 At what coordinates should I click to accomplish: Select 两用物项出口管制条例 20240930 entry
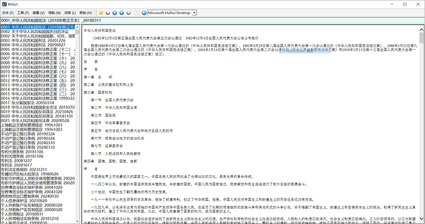click(38, 196)
